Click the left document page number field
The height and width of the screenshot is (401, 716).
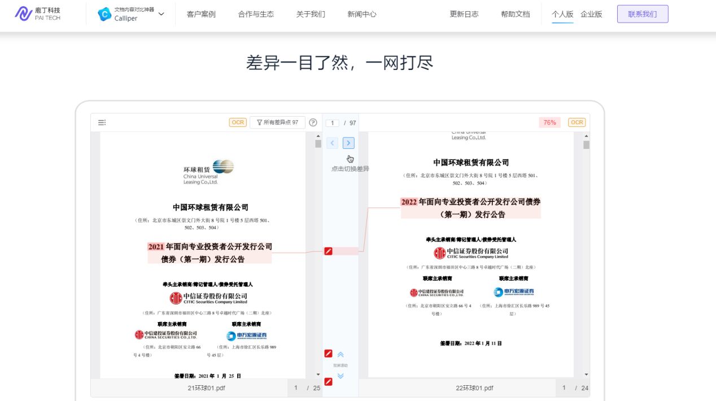[x=295, y=388]
